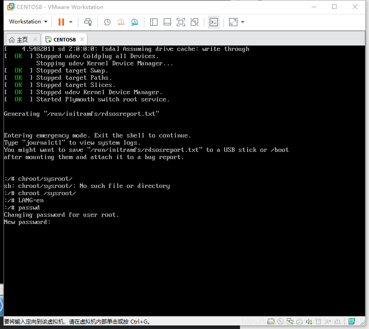Screen dimensions: 369x329
Task: Enter full screen mode icon
Action: [x=181, y=22]
